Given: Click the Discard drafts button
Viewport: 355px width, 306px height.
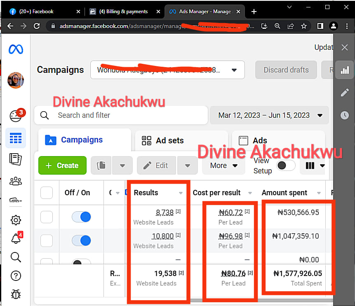Looking at the screenshot, I should (x=286, y=70).
